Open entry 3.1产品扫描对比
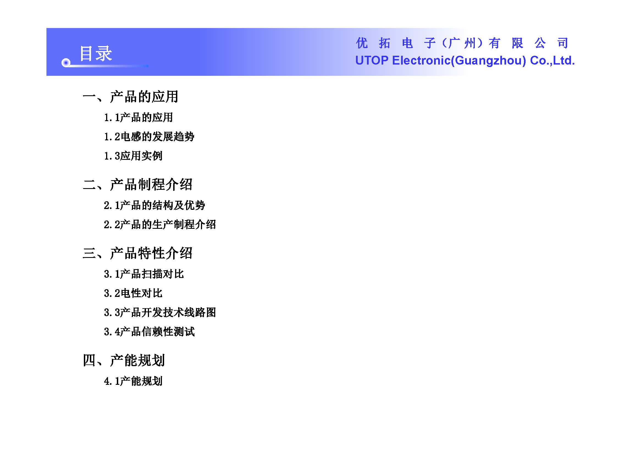 (x=144, y=274)
